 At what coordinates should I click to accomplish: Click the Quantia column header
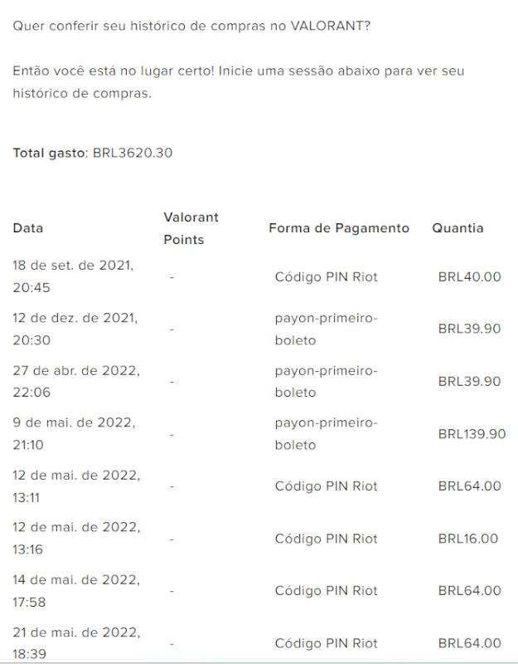[x=457, y=228]
